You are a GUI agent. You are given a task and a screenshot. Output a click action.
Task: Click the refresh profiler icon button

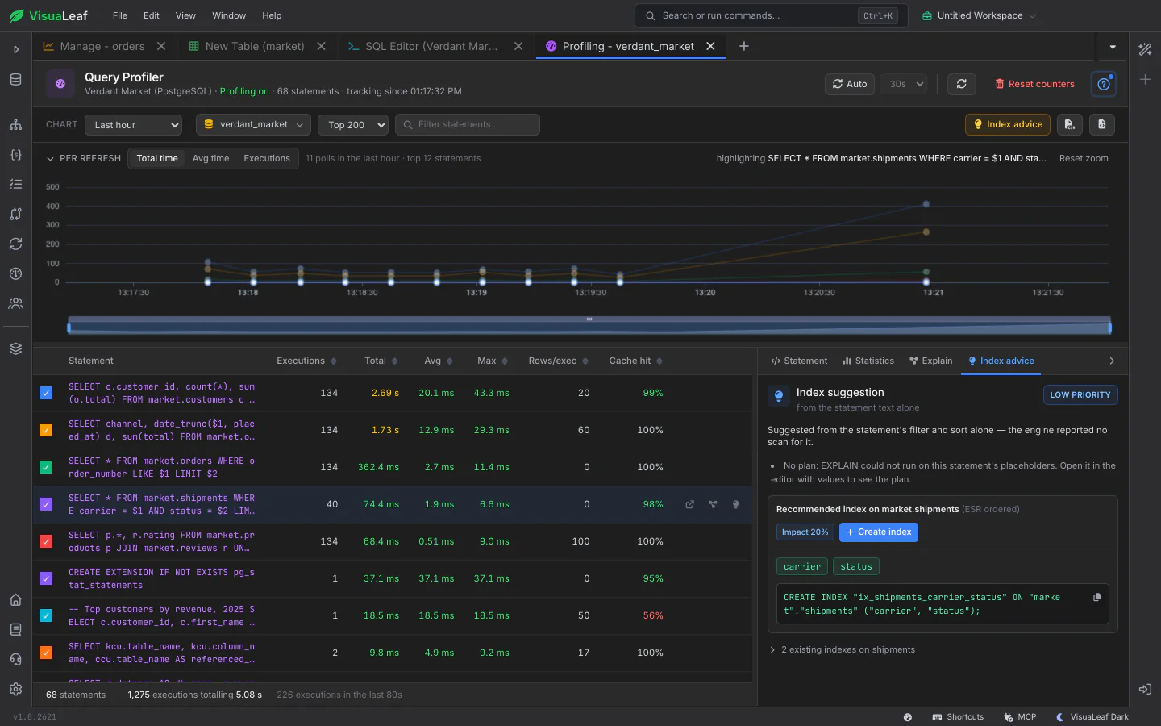[962, 84]
